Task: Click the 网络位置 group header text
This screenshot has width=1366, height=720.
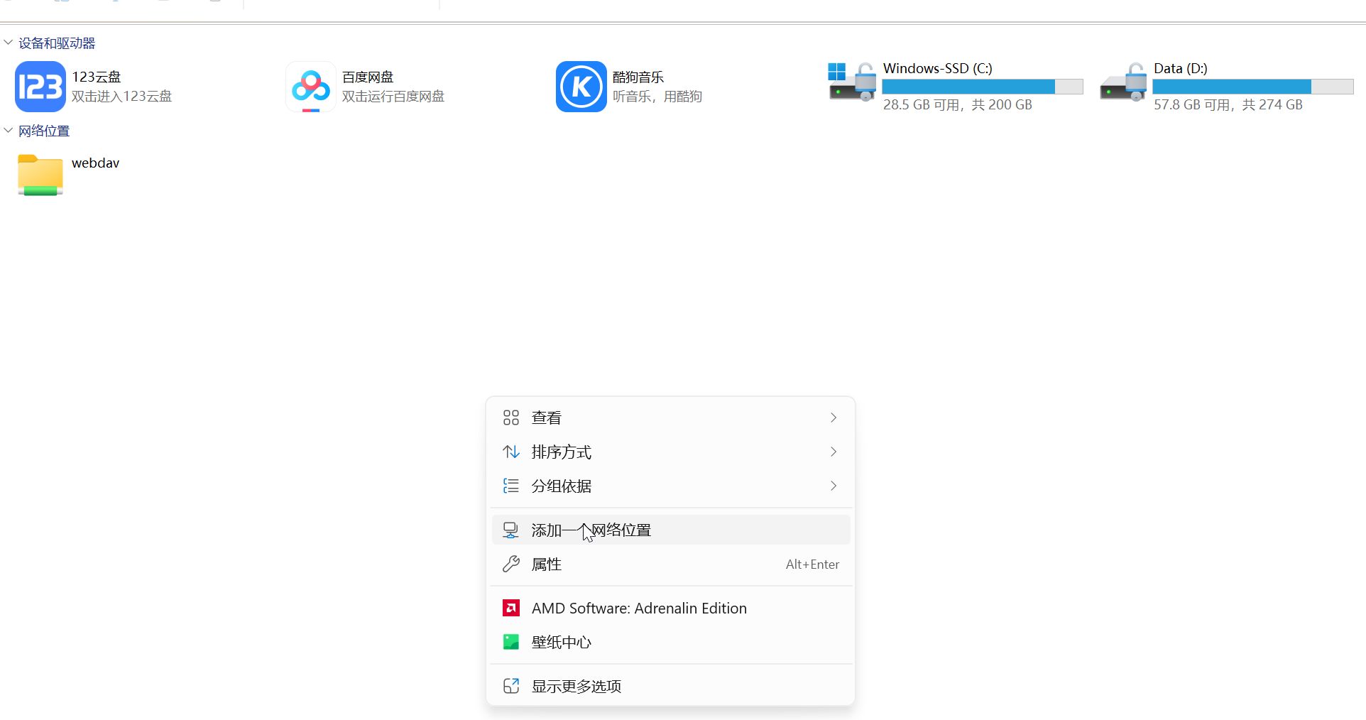Action: click(44, 131)
